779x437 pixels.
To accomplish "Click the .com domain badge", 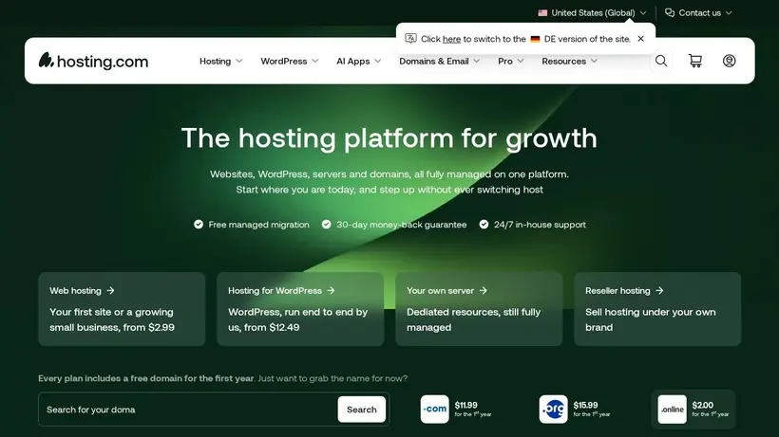I will (x=435, y=410).
